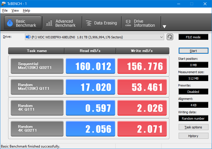This screenshot has width=212, height=149.
Task: Open the View menu
Action: point(15,10)
